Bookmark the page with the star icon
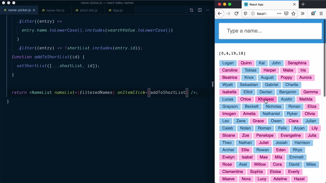Image resolution: width=326 pixels, height=183 pixels. pos(293,13)
